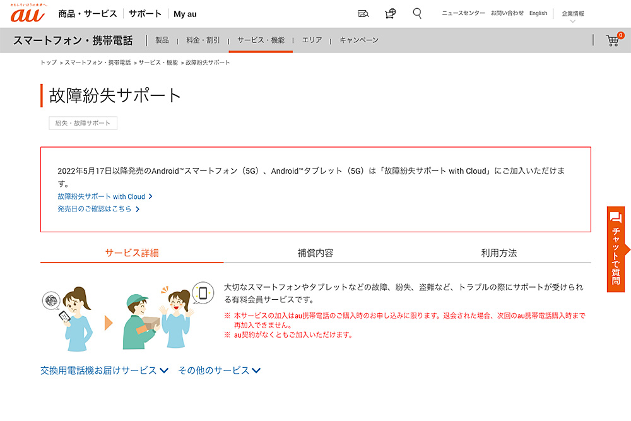Select サービス・機能 nav item
Image resolution: width=631 pixels, height=421 pixels.
click(x=261, y=40)
